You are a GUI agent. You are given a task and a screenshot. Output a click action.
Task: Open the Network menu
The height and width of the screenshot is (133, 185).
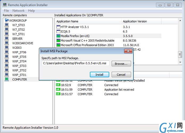point(18,11)
